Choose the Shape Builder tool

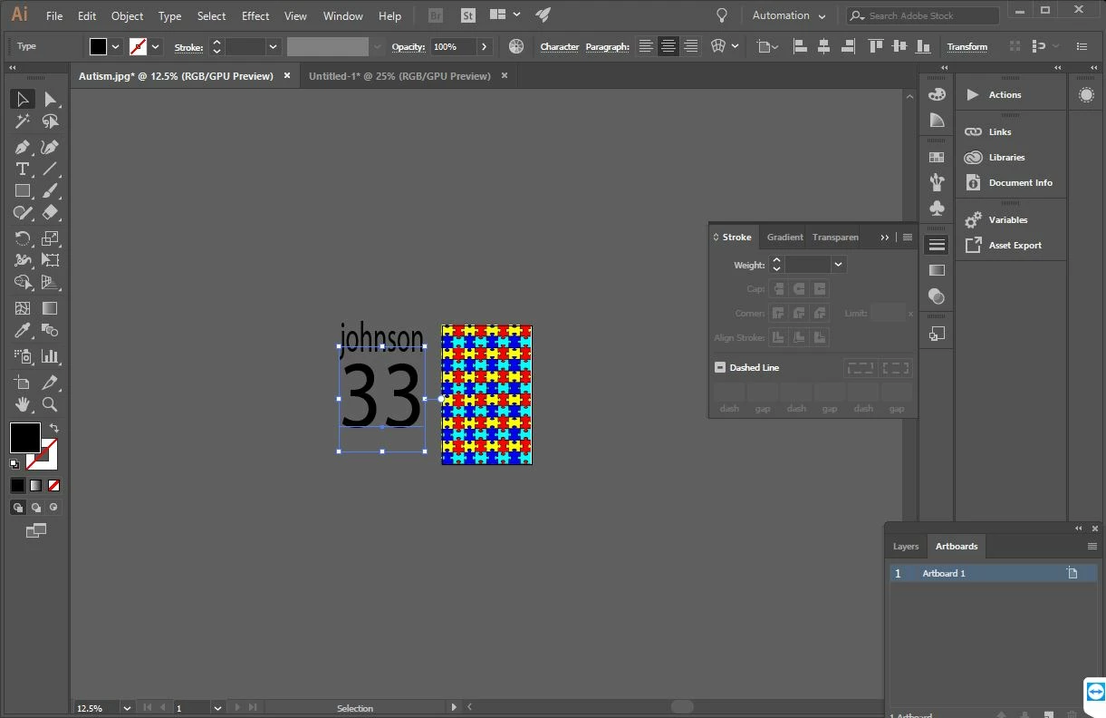pyautogui.click(x=23, y=282)
